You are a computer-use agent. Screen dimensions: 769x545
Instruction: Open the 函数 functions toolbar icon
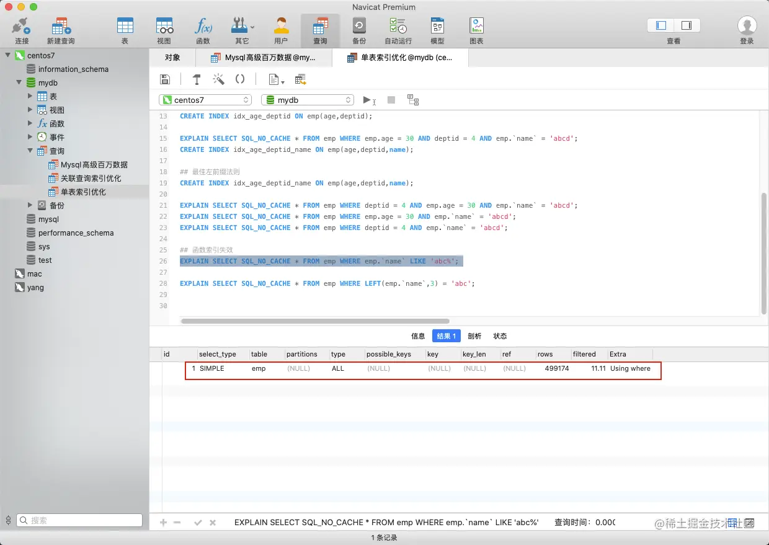tap(203, 30)
